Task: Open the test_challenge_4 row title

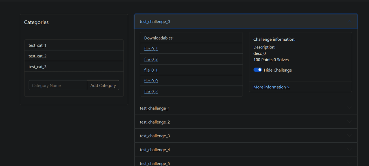Action: [x=155, y=150]
